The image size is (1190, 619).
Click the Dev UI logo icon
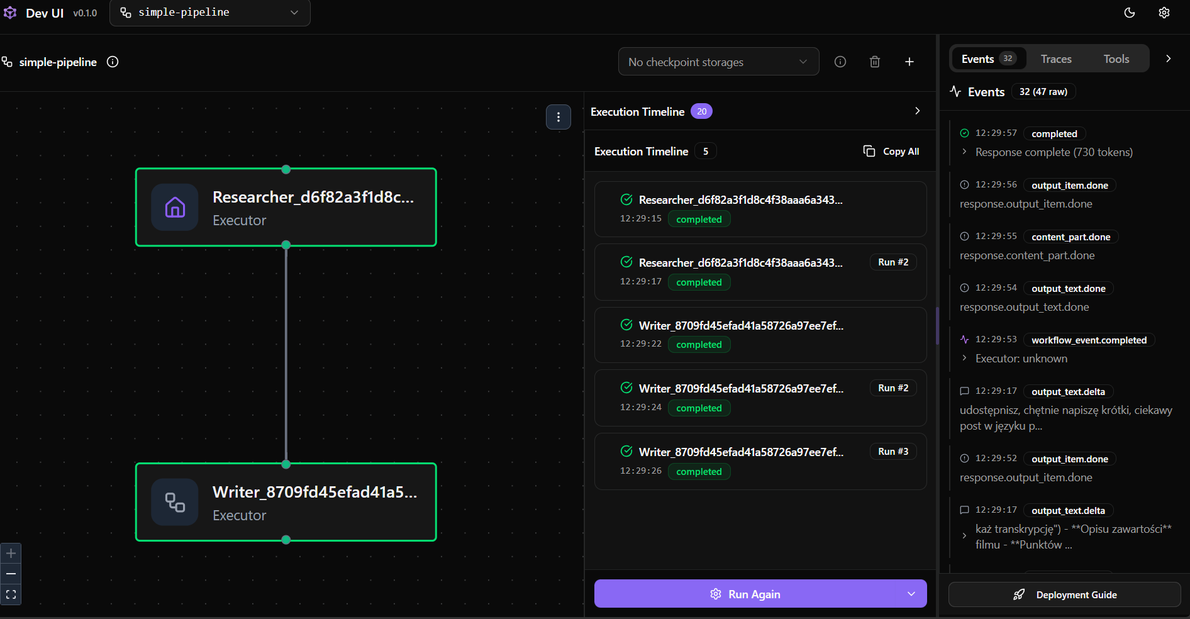click(10, 13)
